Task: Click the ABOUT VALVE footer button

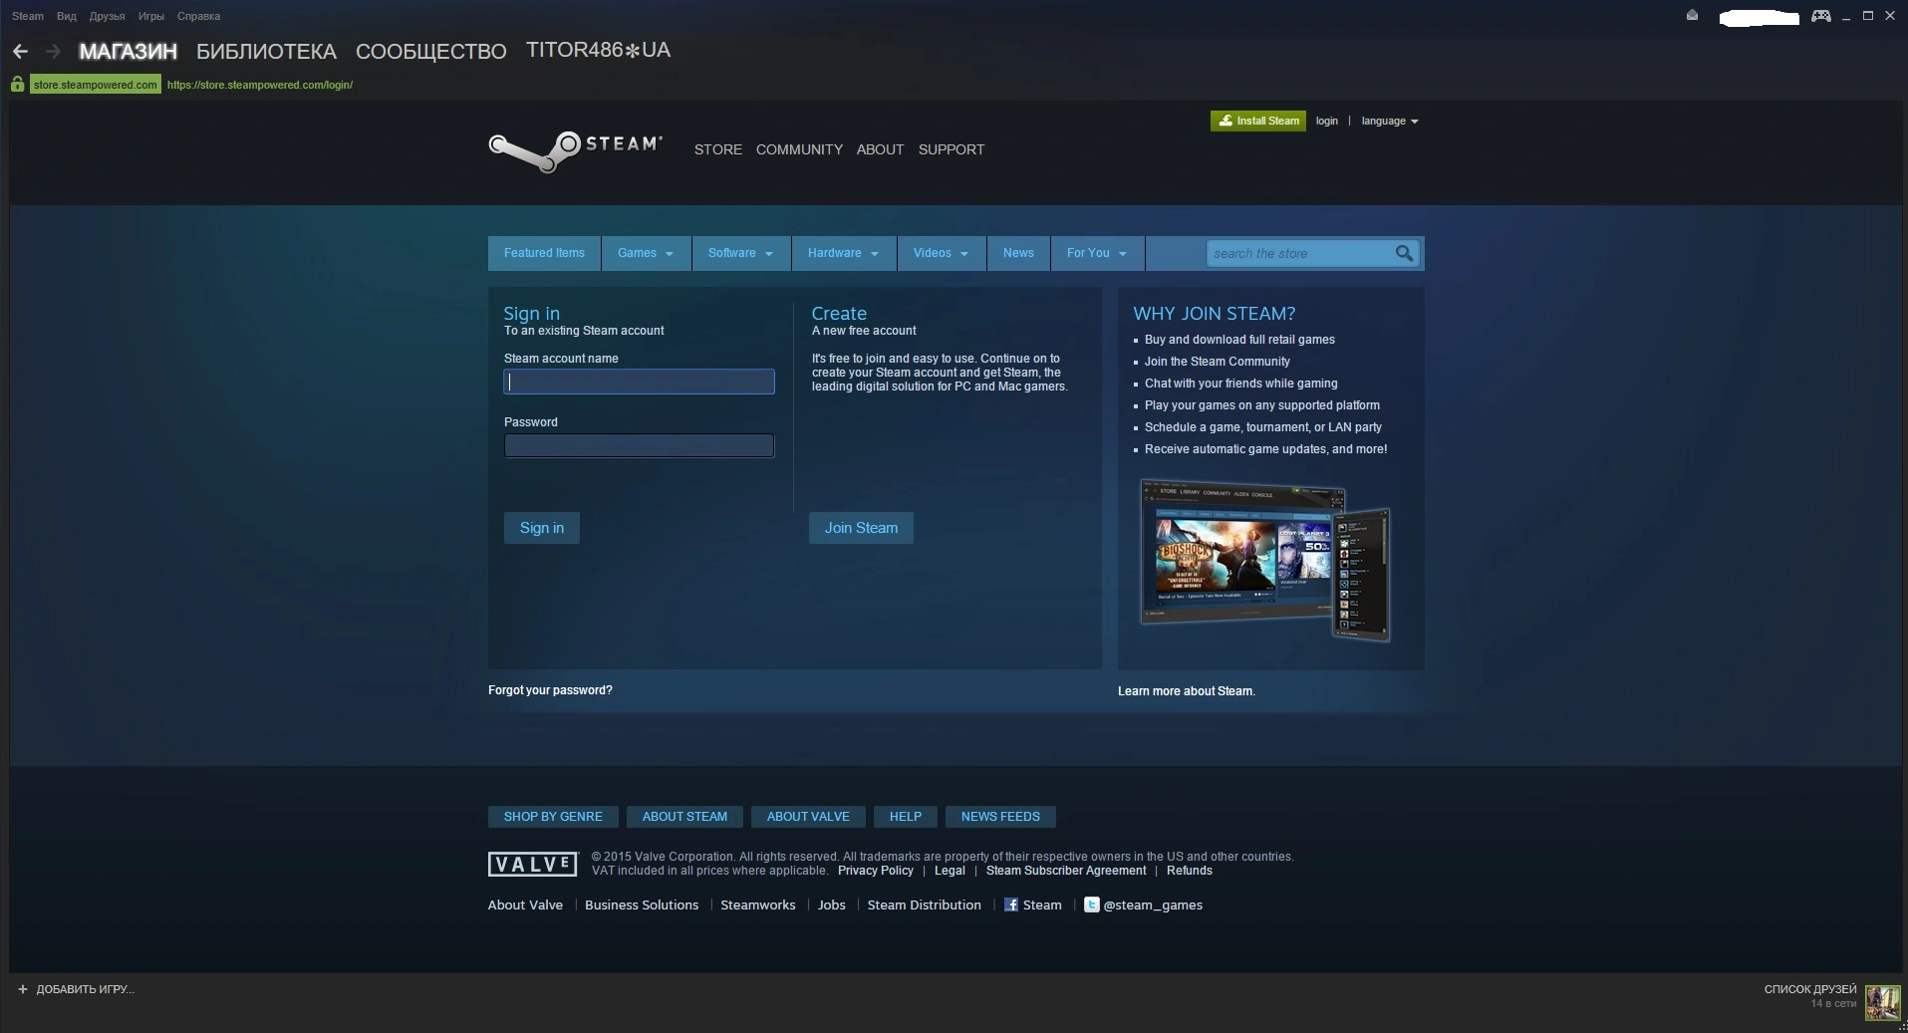Action: 808,817
